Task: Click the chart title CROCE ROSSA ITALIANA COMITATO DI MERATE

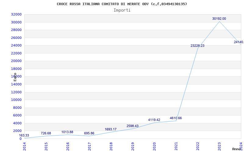Action: pyautogui.click(x=122, y=4)
